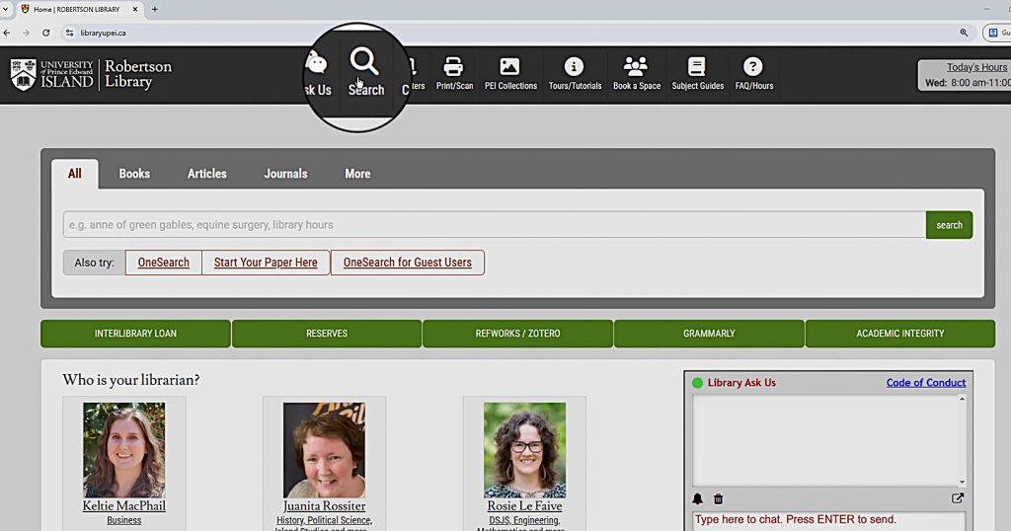The image size is (1011, 531).
Task: Open the Print/Scan printer icon
Action: 454,68
